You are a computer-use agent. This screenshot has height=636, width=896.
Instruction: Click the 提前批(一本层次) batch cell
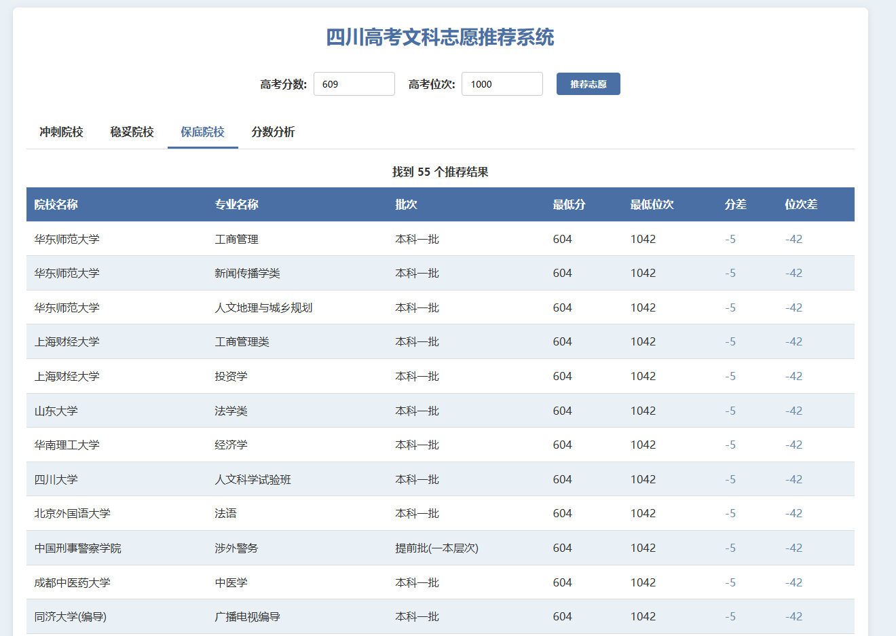[437, 548]
